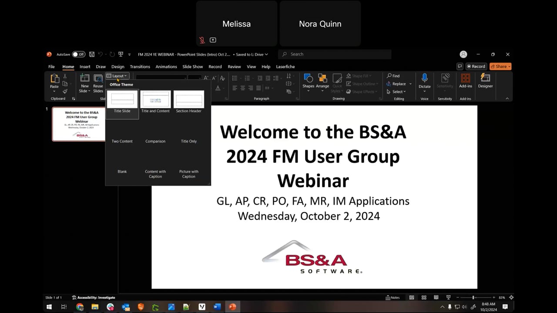The height and width of the screenshot is (313, 557).
Task: Select the Section Header layout thumbnail
Action: click(x=189, y=100)
